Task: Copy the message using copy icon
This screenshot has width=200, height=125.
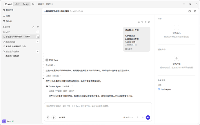Action: point(146,22)
